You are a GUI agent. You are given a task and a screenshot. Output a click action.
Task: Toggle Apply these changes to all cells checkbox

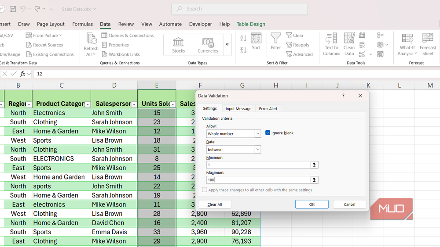pyautogui.click(x=205, y=190)
